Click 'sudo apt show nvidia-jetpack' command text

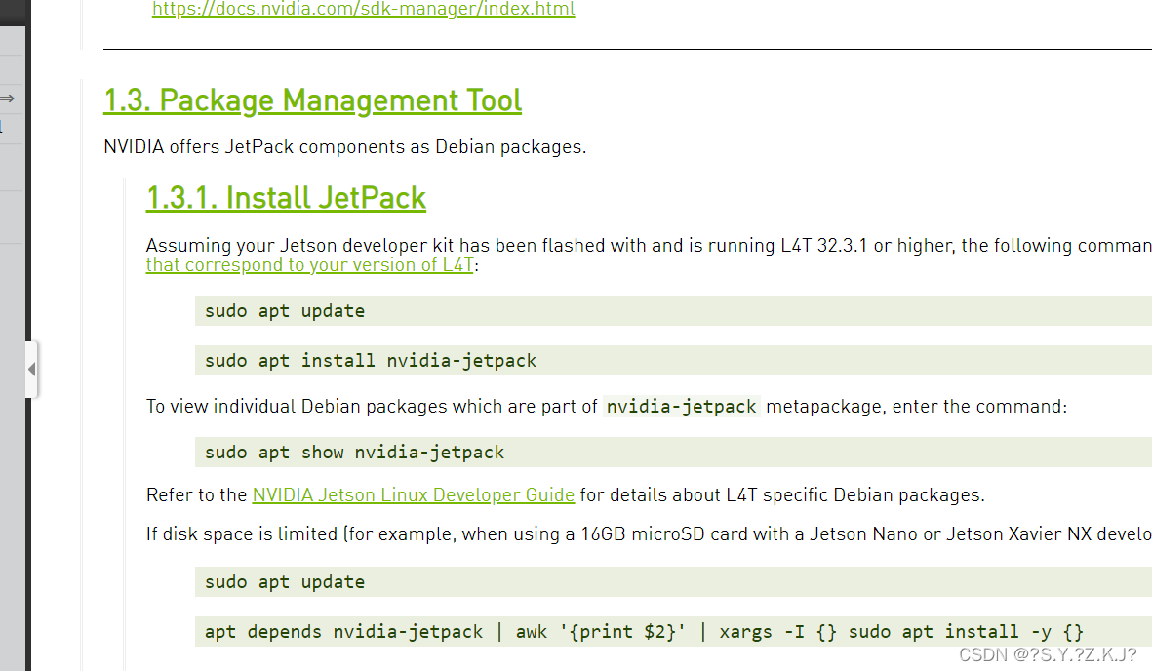[354, 453]
